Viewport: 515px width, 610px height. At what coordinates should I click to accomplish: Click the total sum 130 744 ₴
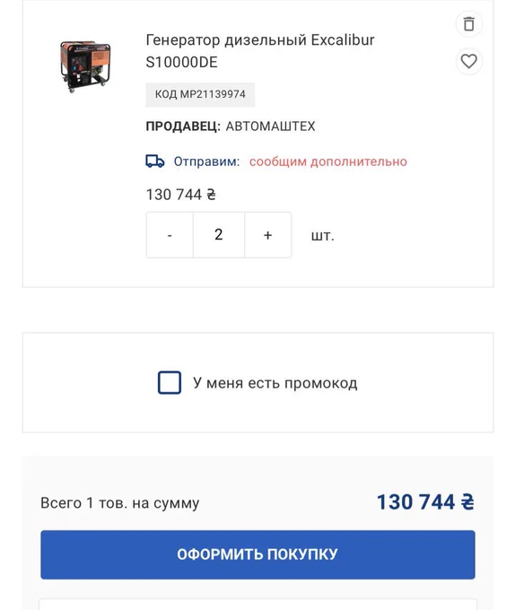(x=425, y=501)
